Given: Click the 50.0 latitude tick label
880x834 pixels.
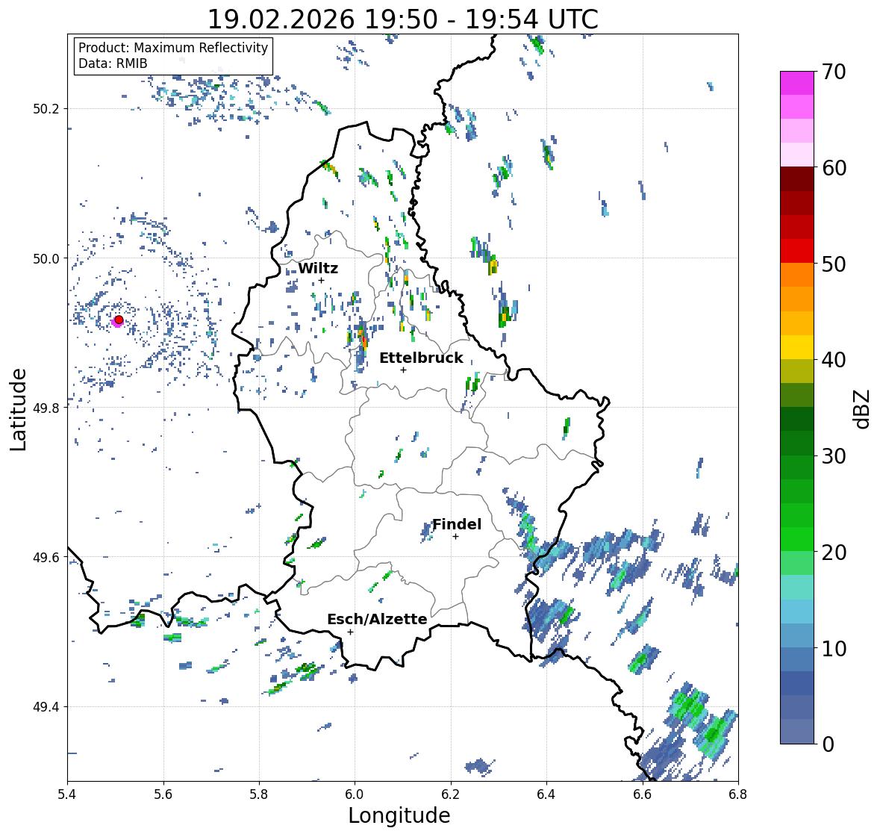Looking at the screenshot, I should pyautogui.click(x=46, y=259).
